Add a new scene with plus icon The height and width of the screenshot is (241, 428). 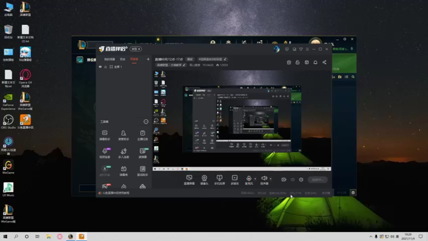[x=148, y=59]
